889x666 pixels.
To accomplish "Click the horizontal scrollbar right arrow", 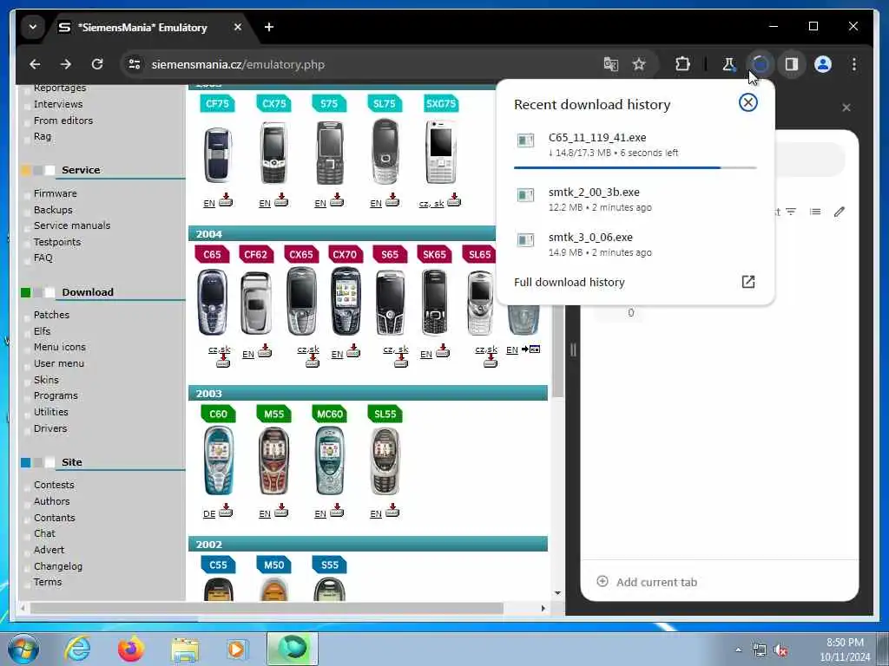I will [543, 608].
